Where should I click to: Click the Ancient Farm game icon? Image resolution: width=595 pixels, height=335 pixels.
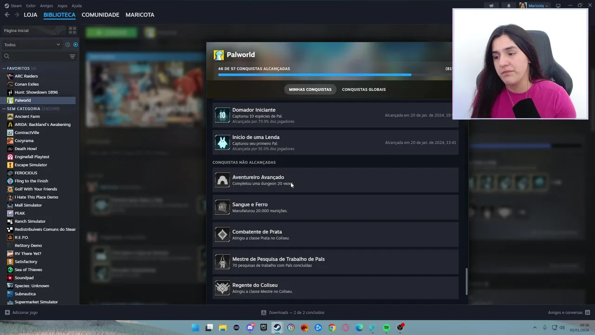(10, 116)
